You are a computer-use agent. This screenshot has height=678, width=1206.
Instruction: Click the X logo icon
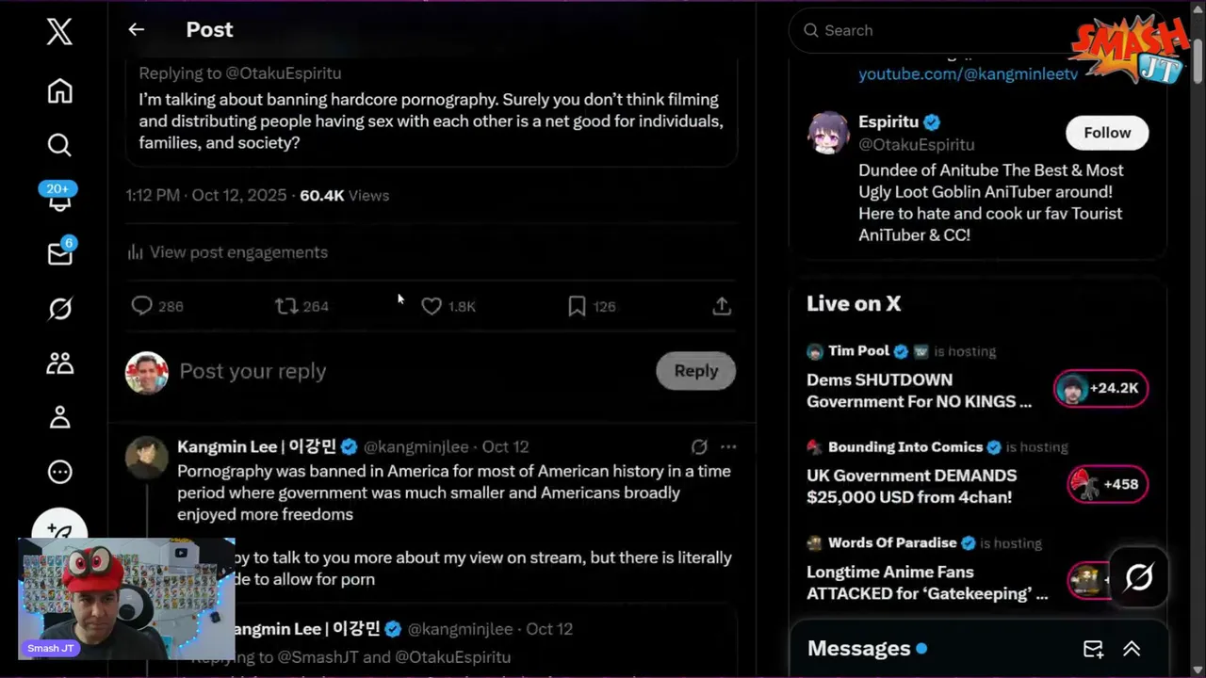tap(59, 32)
